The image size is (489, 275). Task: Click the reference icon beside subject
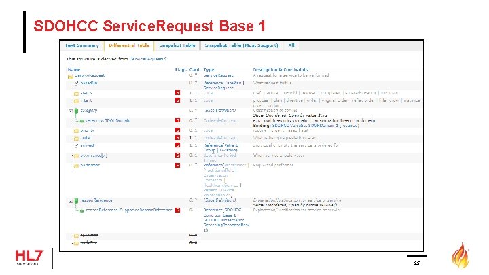(76, 145)
